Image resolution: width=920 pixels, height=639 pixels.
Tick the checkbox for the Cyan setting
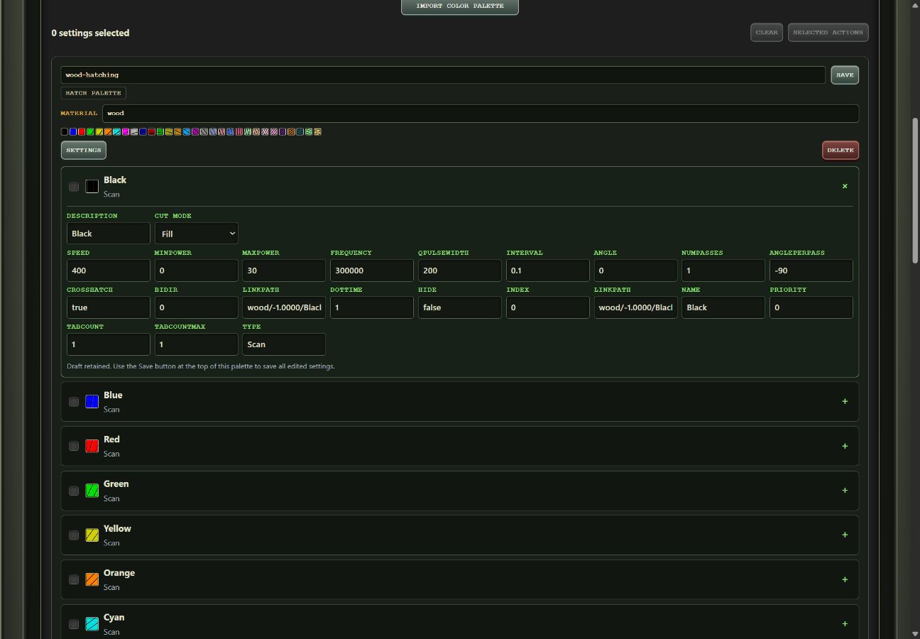click(74, 624)
